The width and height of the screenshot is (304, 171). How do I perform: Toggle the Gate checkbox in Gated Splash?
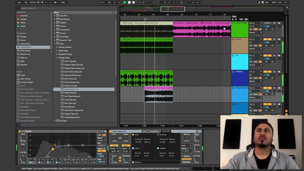point(133,135)
